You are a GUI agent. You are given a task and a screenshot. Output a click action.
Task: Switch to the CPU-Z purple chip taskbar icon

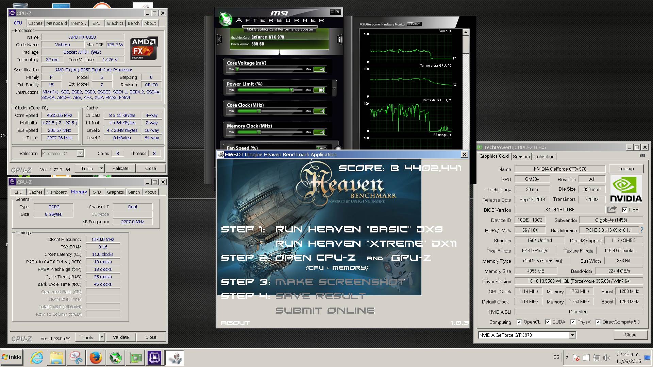click(x=154, y=358)
